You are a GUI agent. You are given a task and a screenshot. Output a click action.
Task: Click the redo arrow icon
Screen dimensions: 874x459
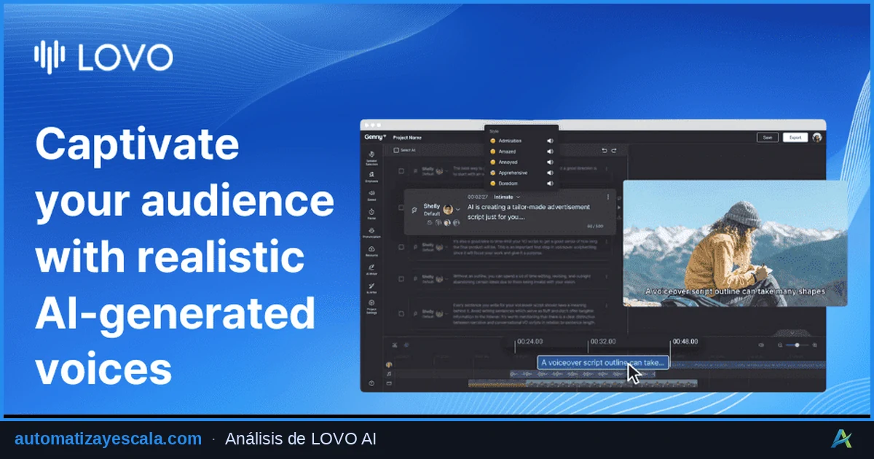(614, 150)
